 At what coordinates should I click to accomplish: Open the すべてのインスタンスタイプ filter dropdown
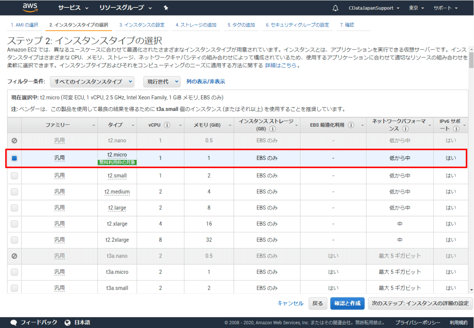pyautogui.click(x=92, y=81)
